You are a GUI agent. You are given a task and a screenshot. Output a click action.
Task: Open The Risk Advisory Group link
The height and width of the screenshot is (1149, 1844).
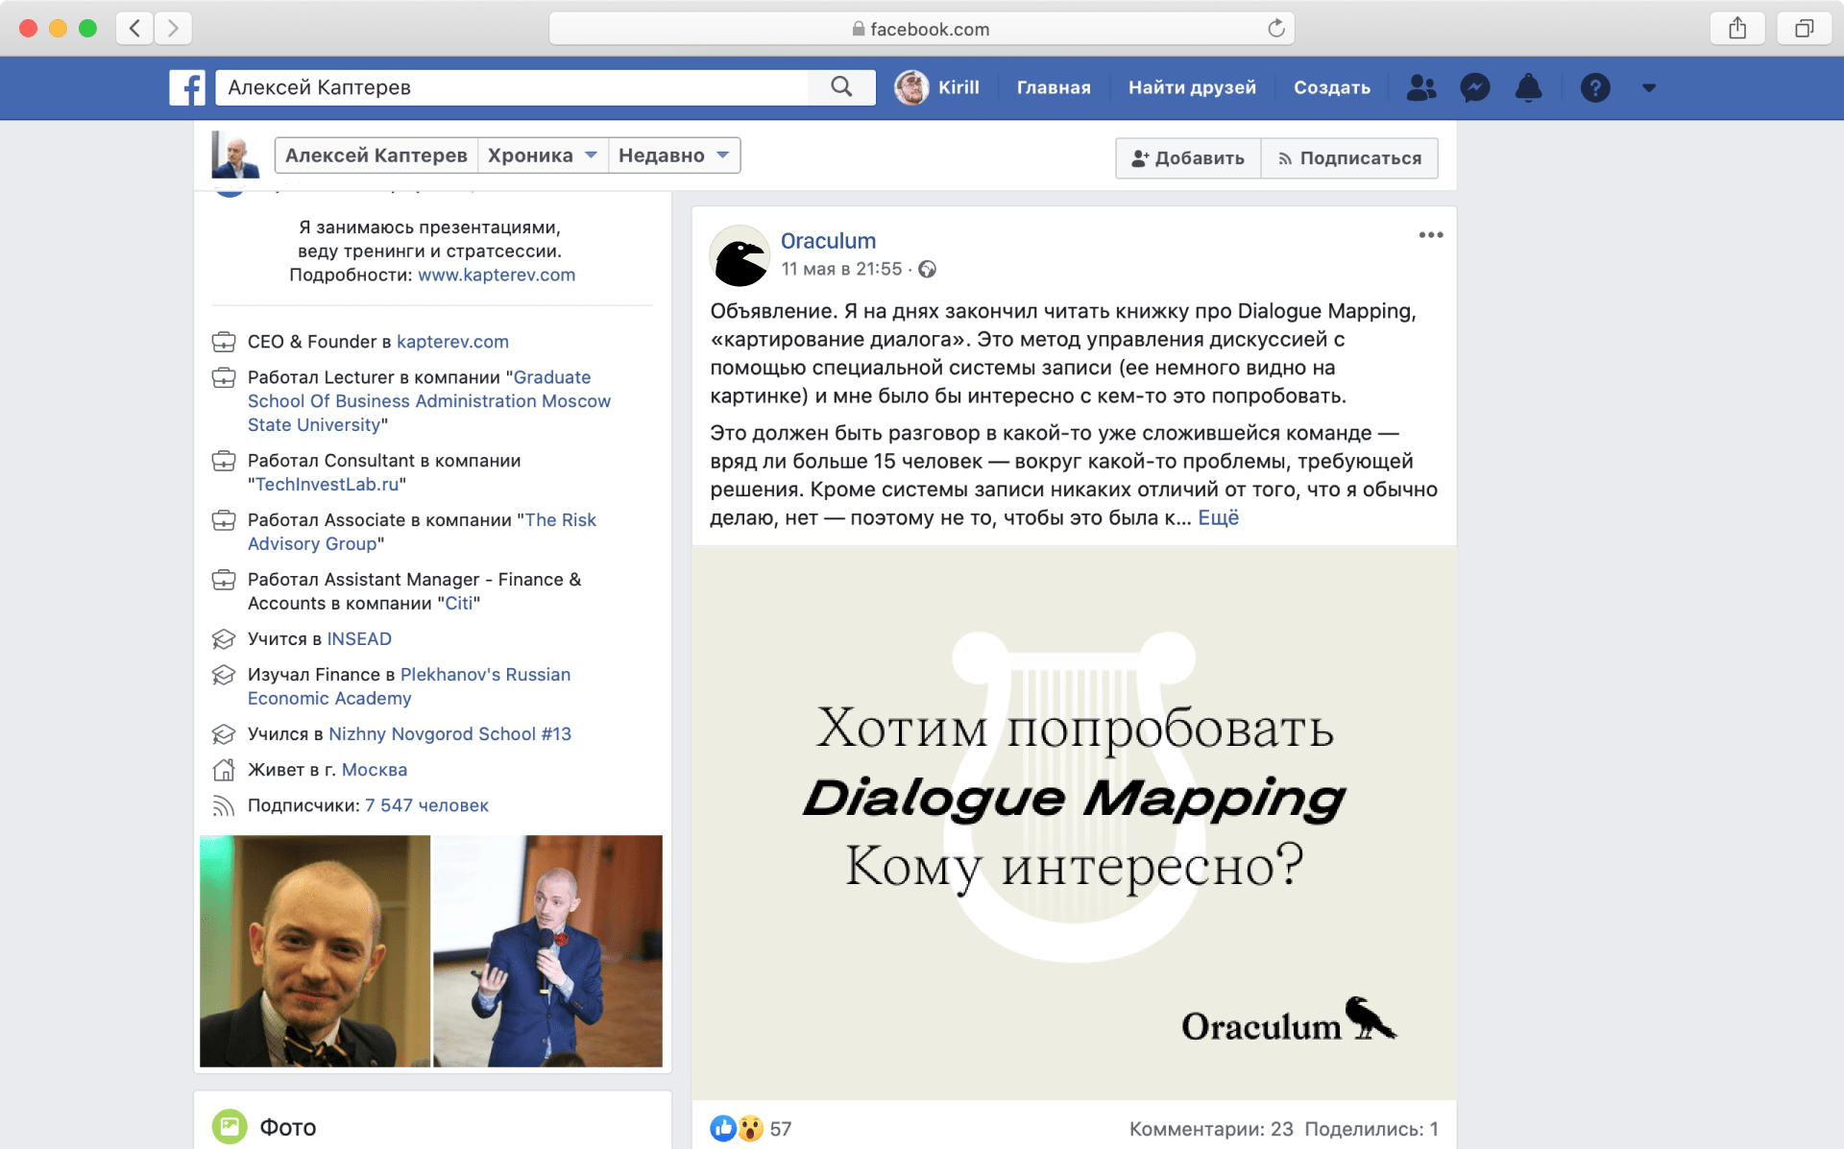tap(422, 532)
